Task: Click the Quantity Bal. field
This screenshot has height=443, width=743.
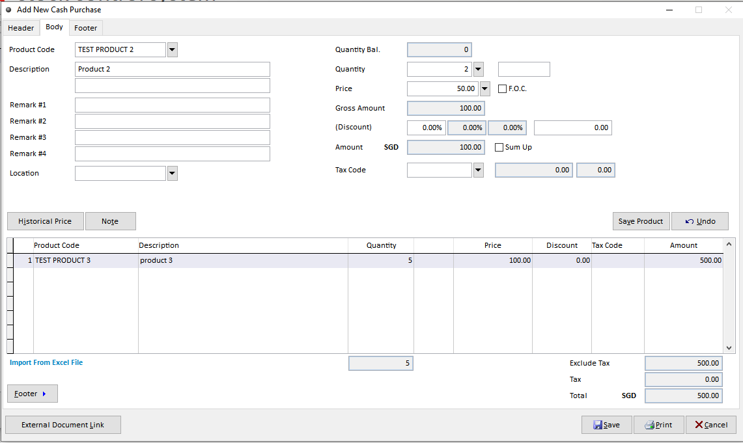Action: pyautogui.click(x=440, y=49)
